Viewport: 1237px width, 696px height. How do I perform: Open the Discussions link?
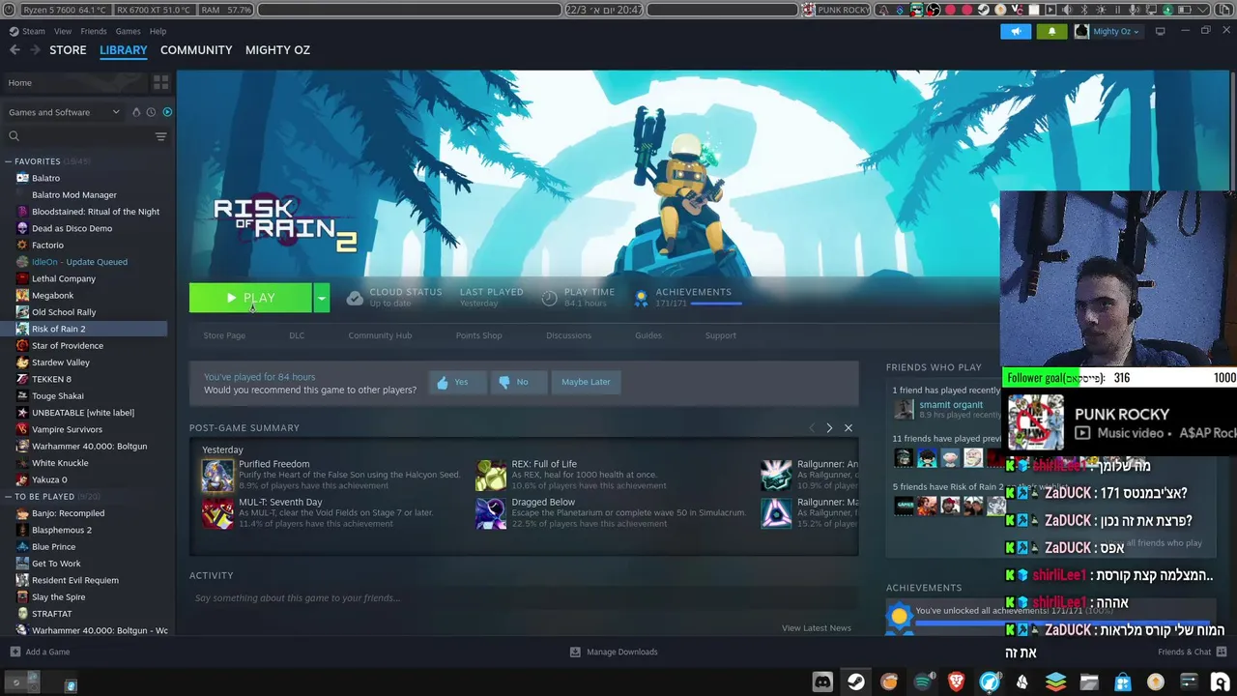(568, 335)
